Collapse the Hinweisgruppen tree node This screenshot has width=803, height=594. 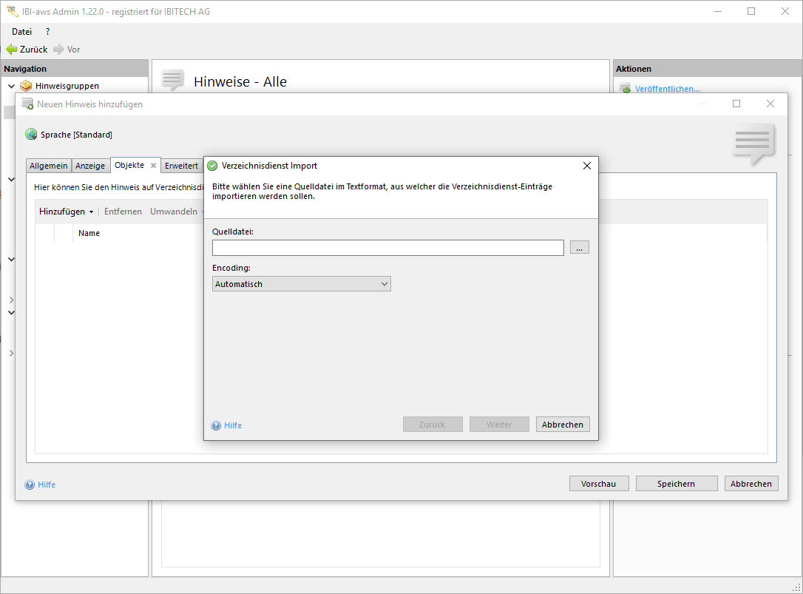coord(11,86)
